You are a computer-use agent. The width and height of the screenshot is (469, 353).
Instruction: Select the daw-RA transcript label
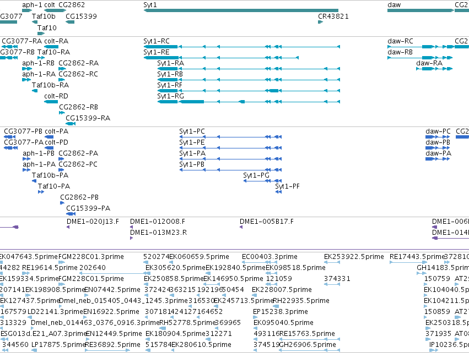429,63
